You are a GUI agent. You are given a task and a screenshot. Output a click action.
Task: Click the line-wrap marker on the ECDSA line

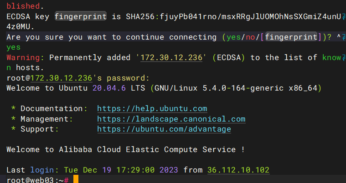pos(343,17)
